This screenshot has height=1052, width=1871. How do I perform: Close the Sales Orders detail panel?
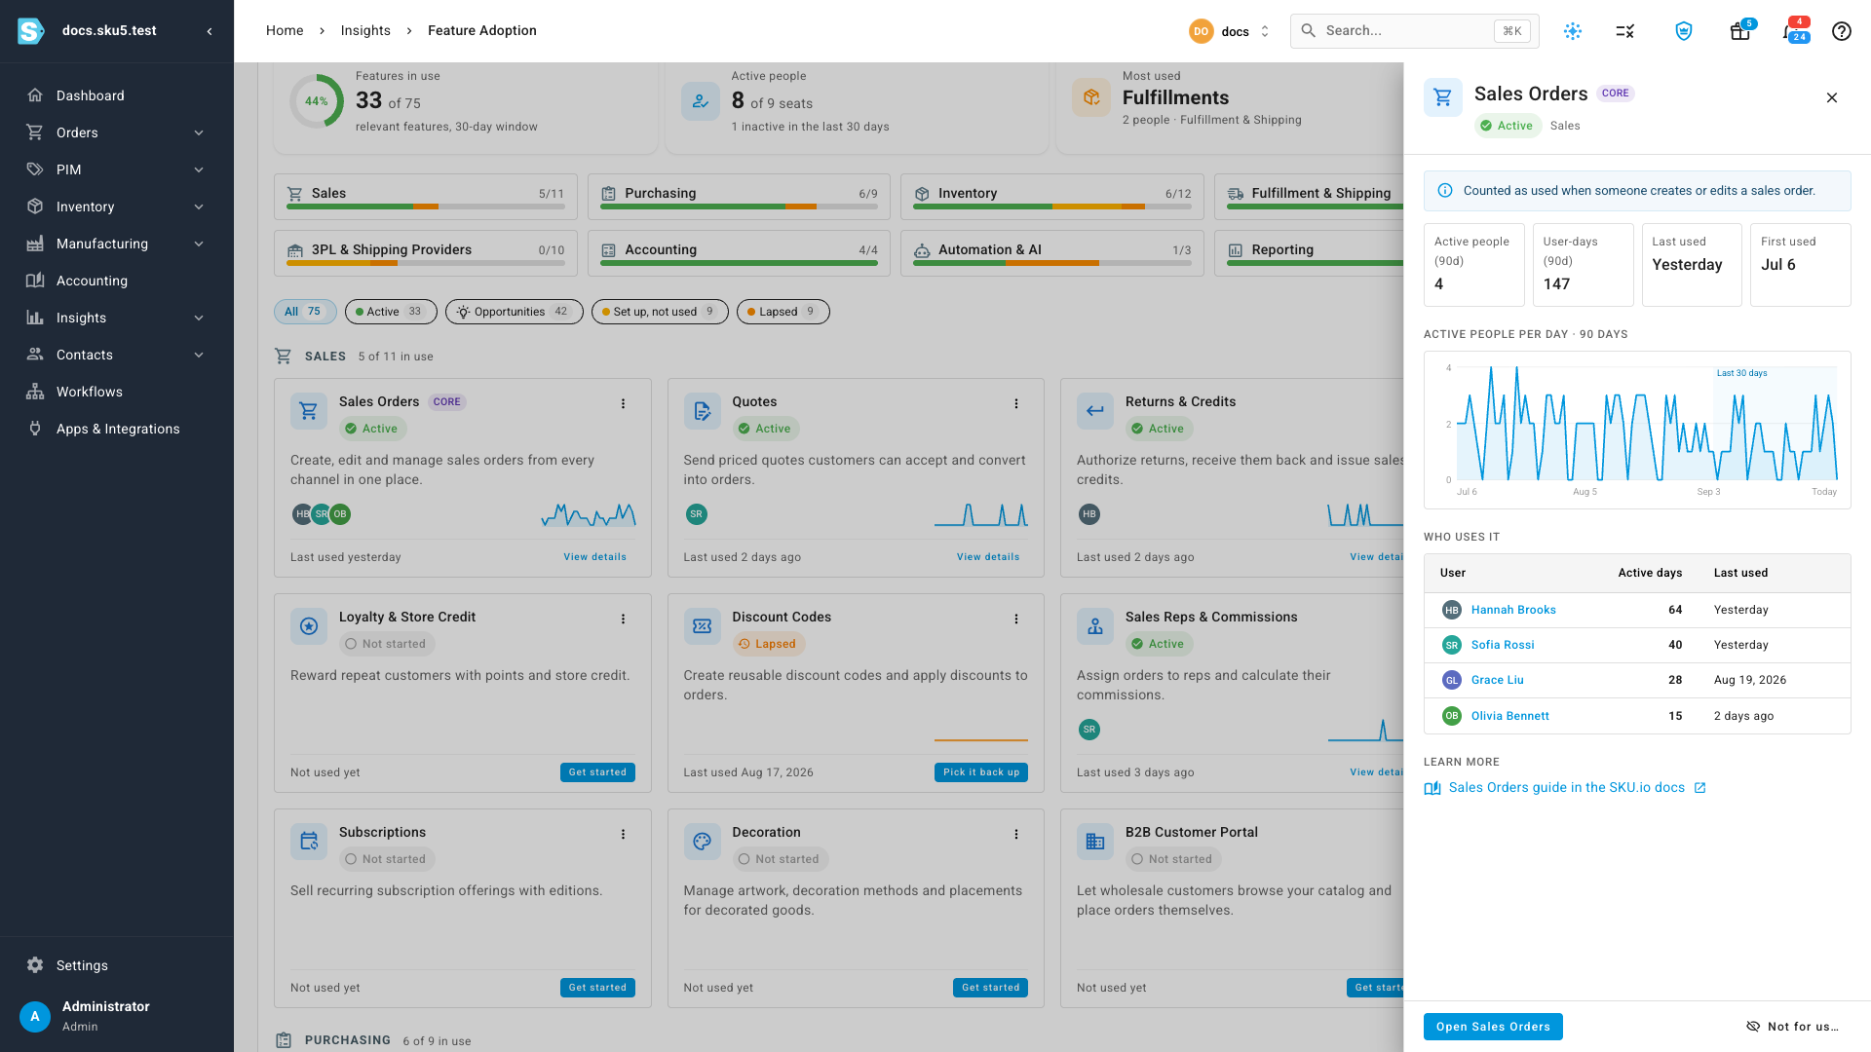1832,97
